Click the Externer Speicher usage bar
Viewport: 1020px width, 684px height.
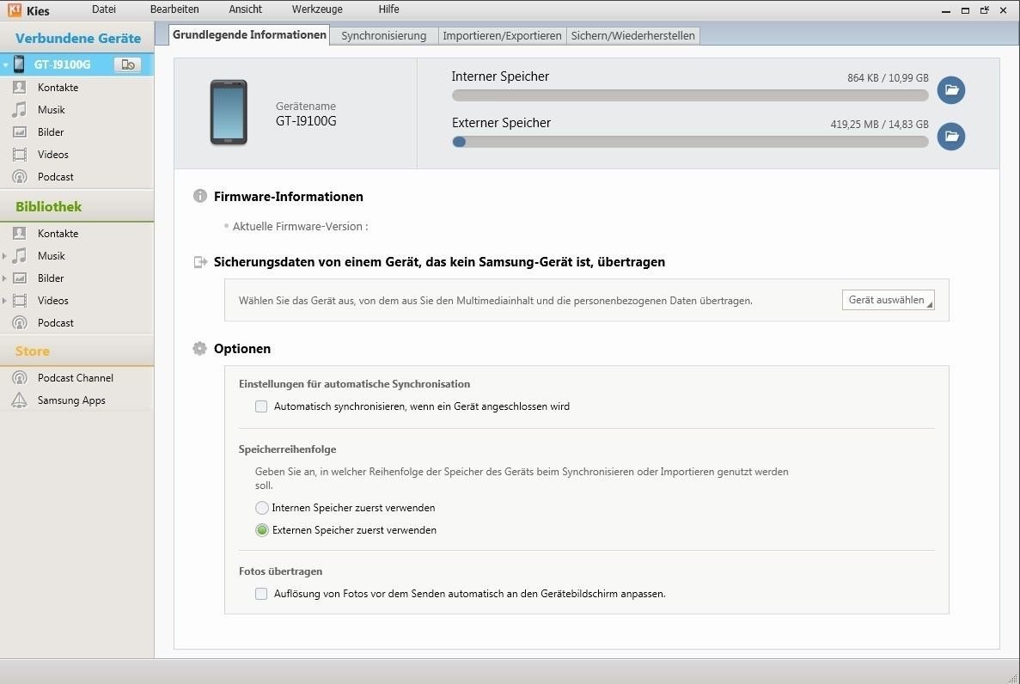(x=690, y=142)
